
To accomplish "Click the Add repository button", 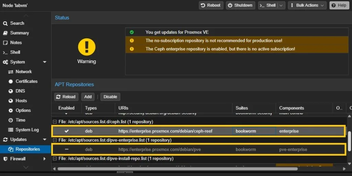I will coord(88,97).
